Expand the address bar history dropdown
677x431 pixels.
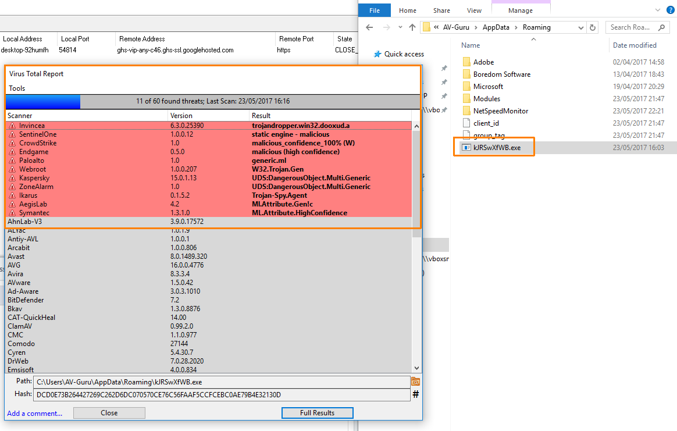580,27
